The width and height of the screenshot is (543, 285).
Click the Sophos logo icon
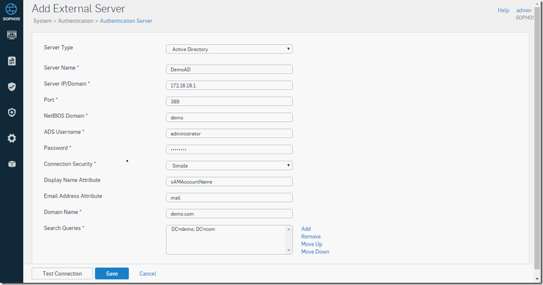(x=11, y=9)
